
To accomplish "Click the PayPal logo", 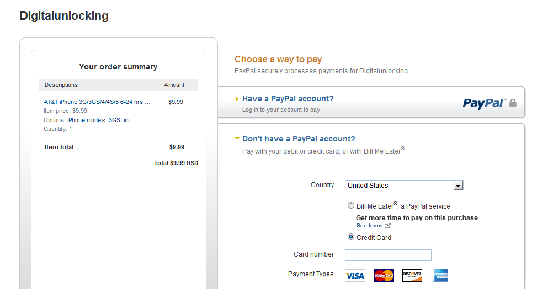I will click(485, 103).
